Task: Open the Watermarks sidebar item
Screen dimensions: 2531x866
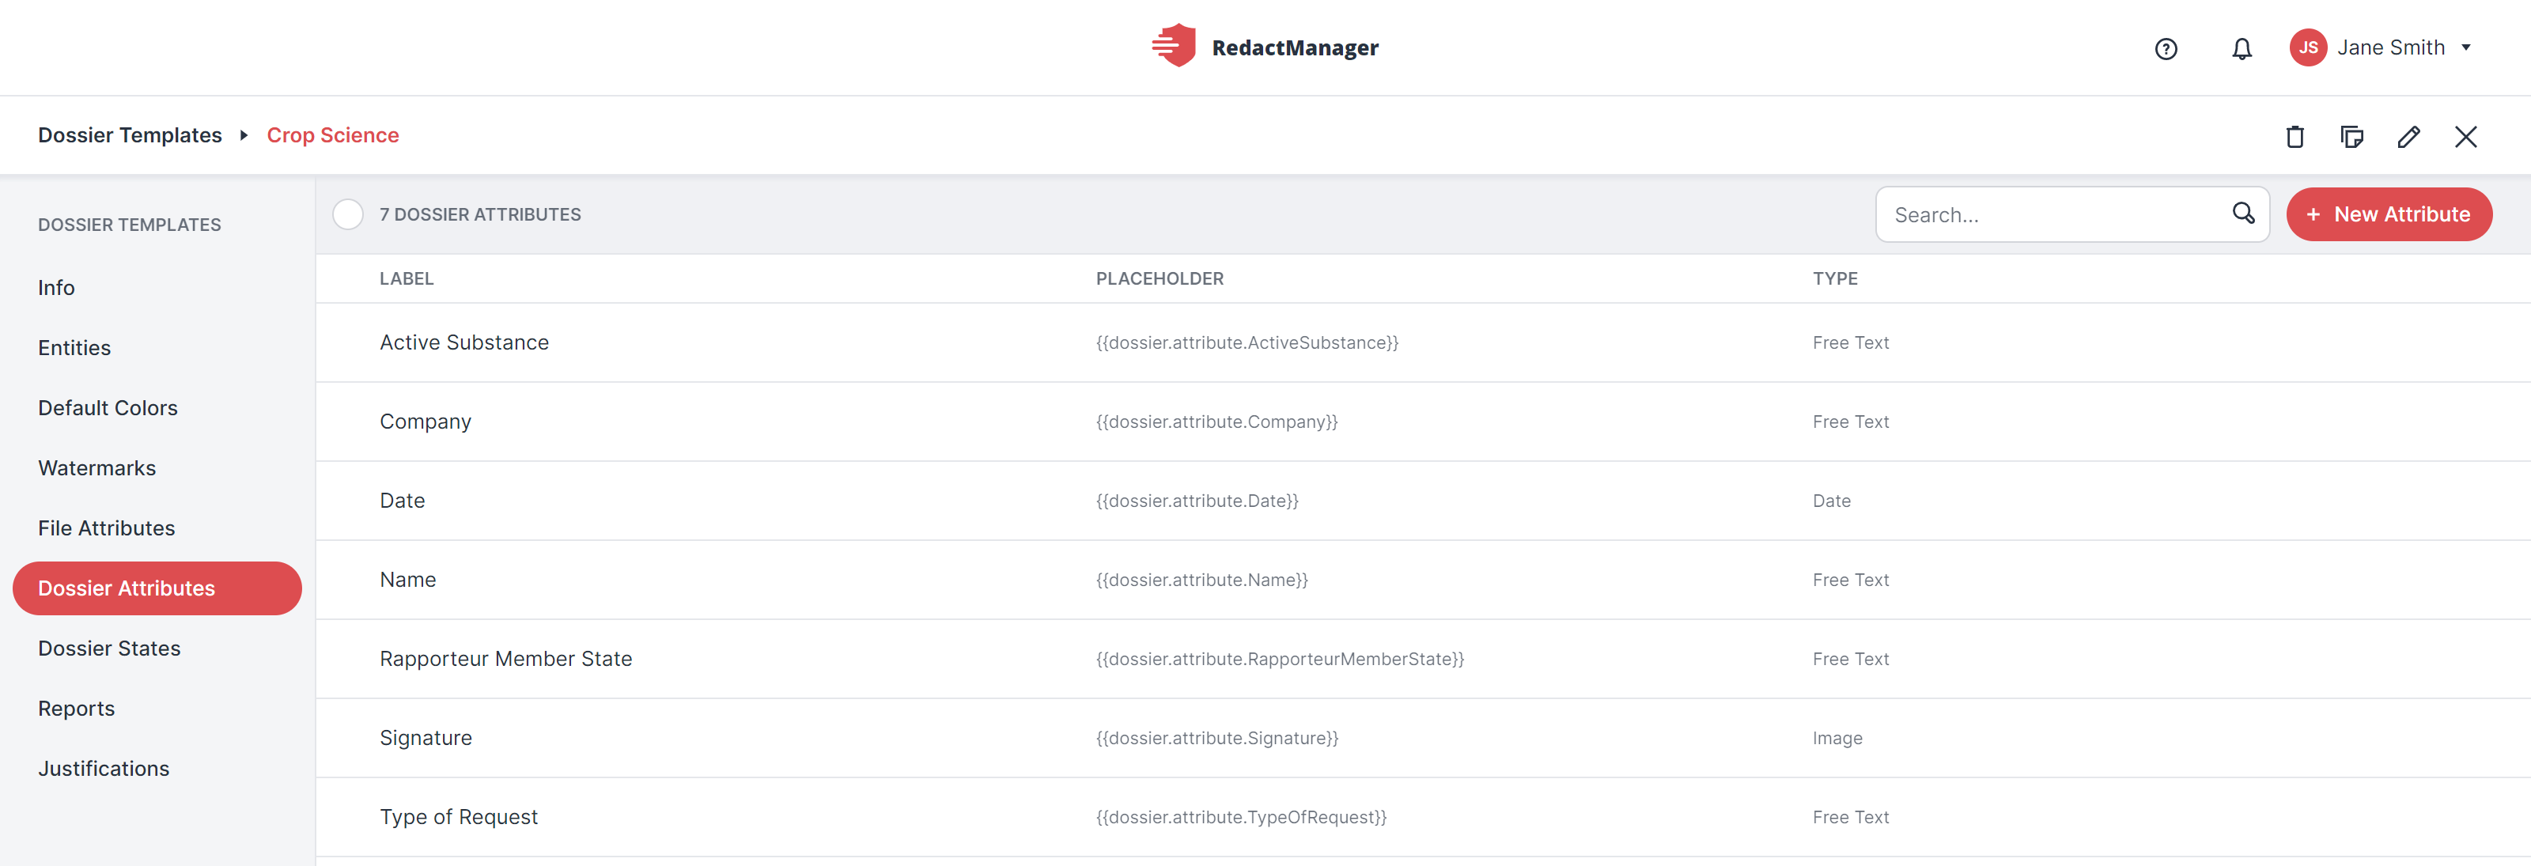Action: [96, 468]
